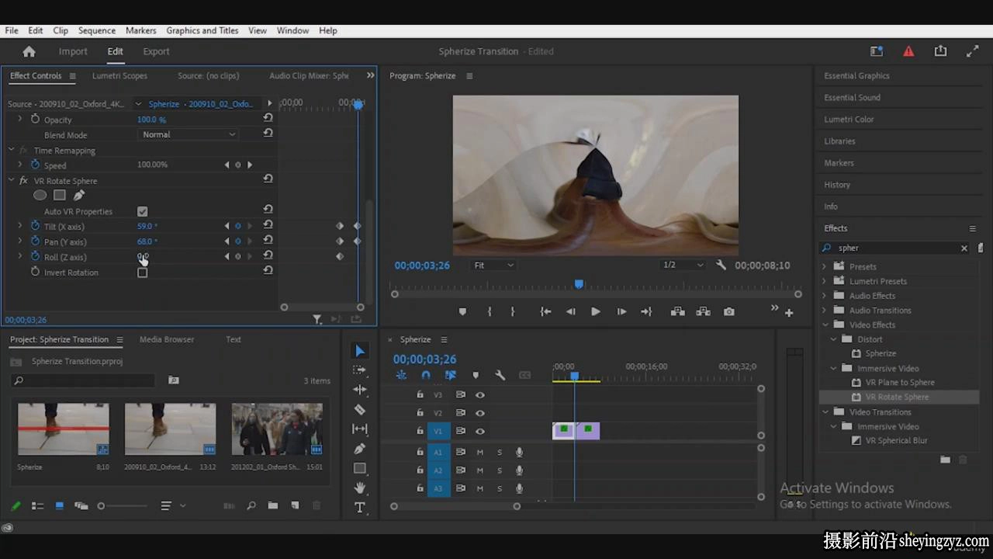Switch project panel to List View
Image resolution: width=993 pixels, height=559 pixels.
[x=37, y=505]
